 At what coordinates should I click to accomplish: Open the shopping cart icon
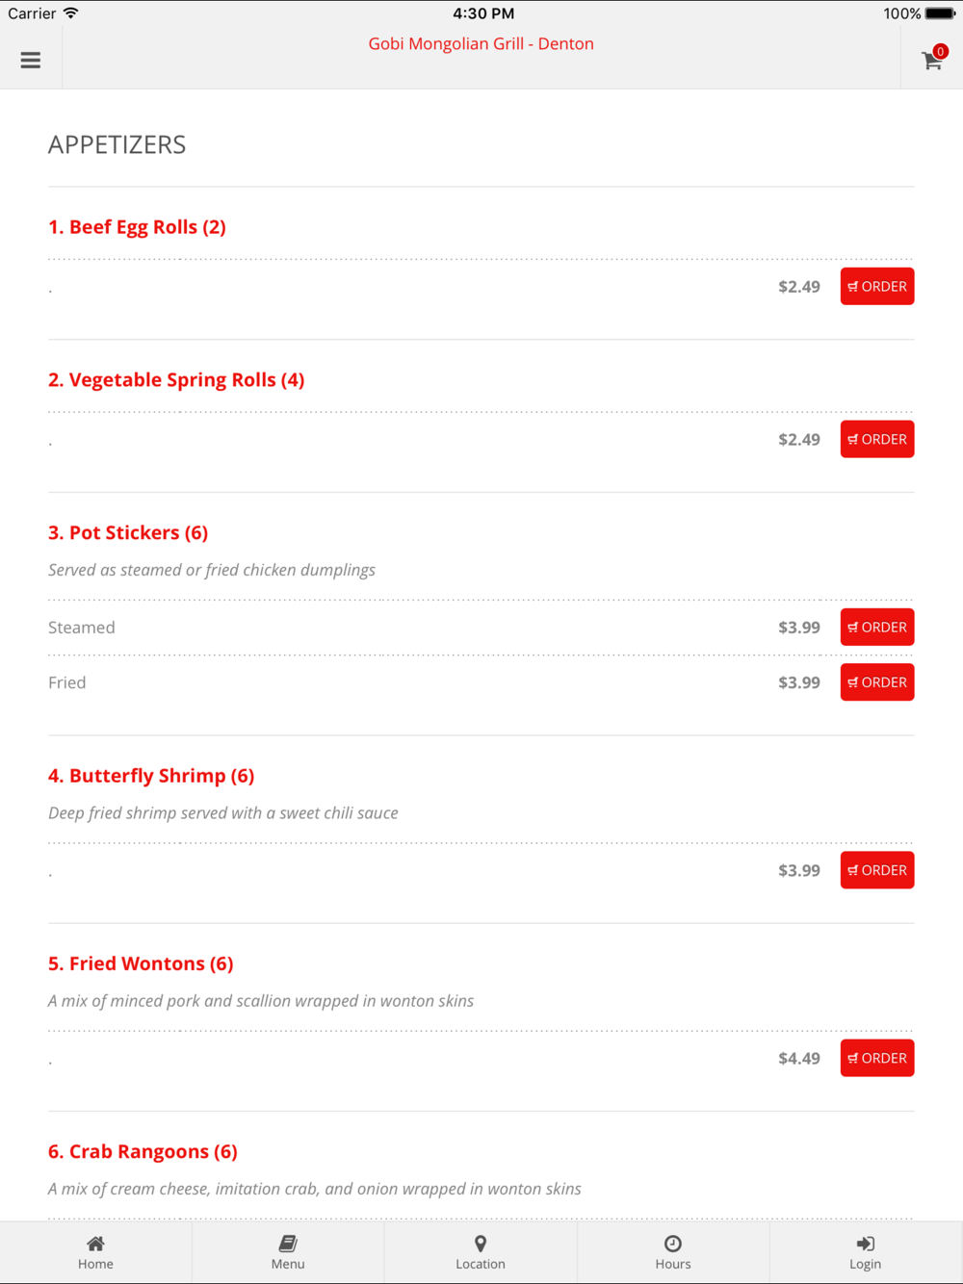(931, 61)
